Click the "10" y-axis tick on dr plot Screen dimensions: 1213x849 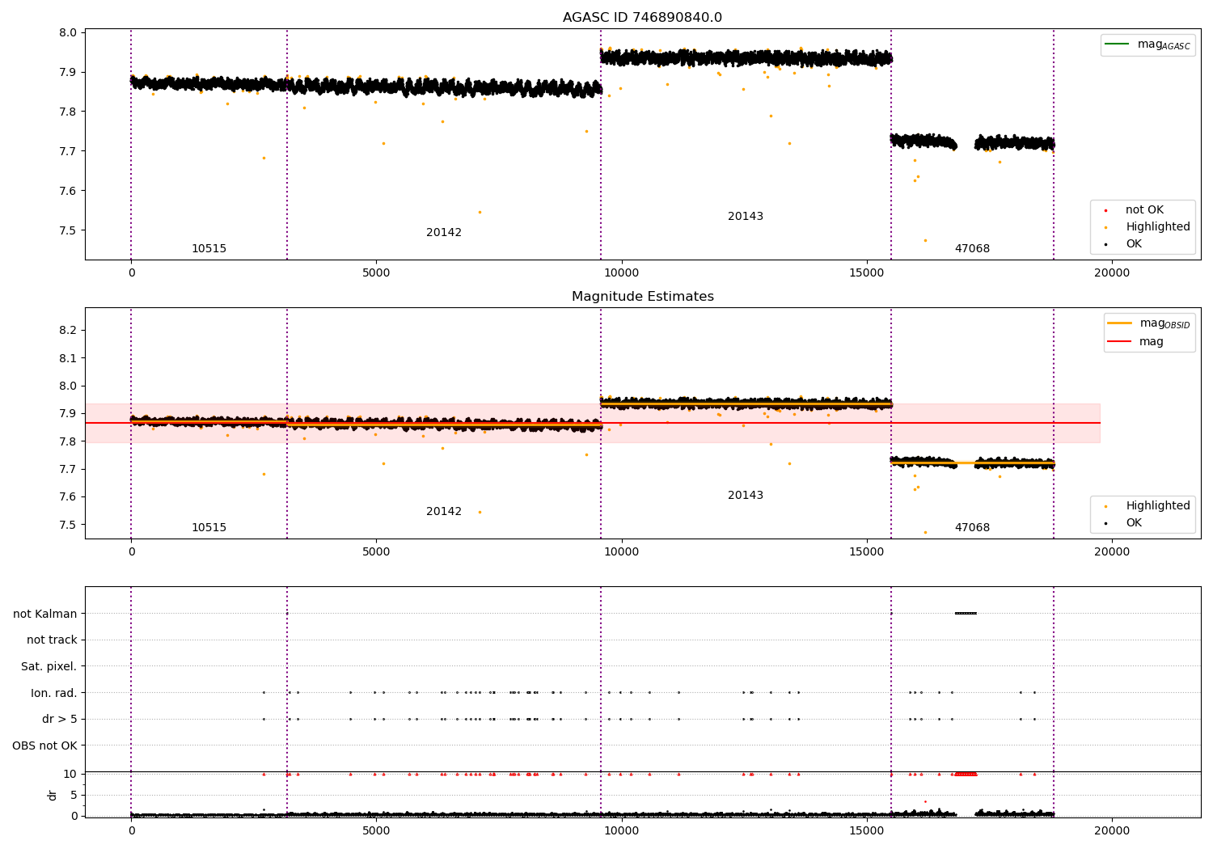(70, 774)
